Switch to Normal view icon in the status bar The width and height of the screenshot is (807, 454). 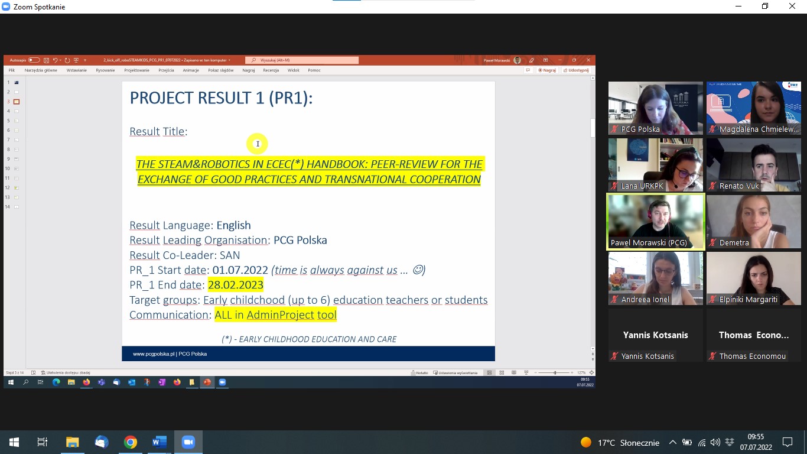pos(489,373)
